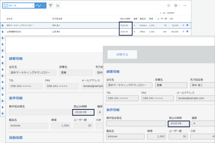Click the 300,000 subtotal cell
The width and height of the screenshot is (215, 143).
click(175, 32)
